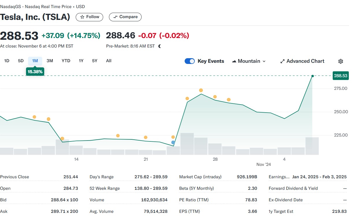This screenshot has height=216, width=356.
Task: Open the Advanced Chart link
Action: 302,61
